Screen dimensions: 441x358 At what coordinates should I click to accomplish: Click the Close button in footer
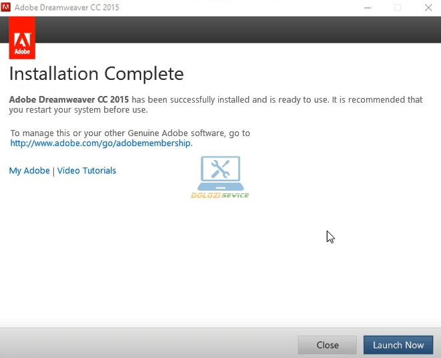click(x=328, y=345)
